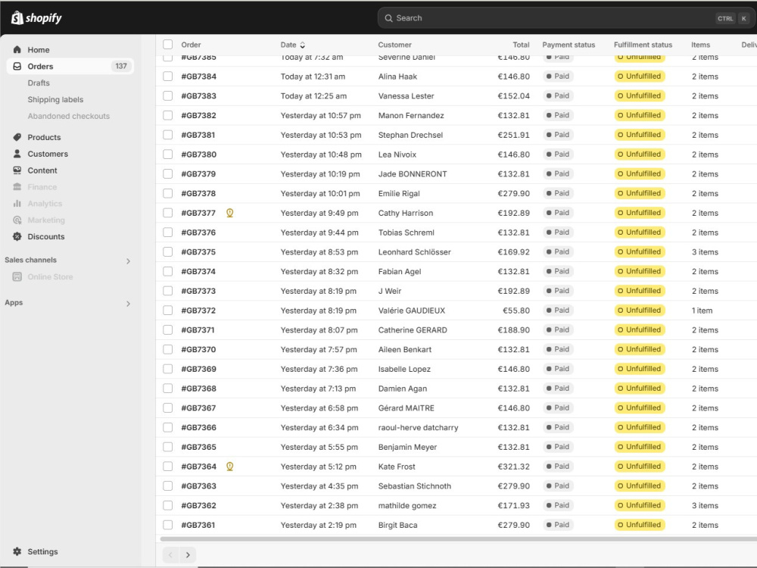This screenshot has width=757, height=568.
Task: Click the Online Store icon
Action: 17,276
